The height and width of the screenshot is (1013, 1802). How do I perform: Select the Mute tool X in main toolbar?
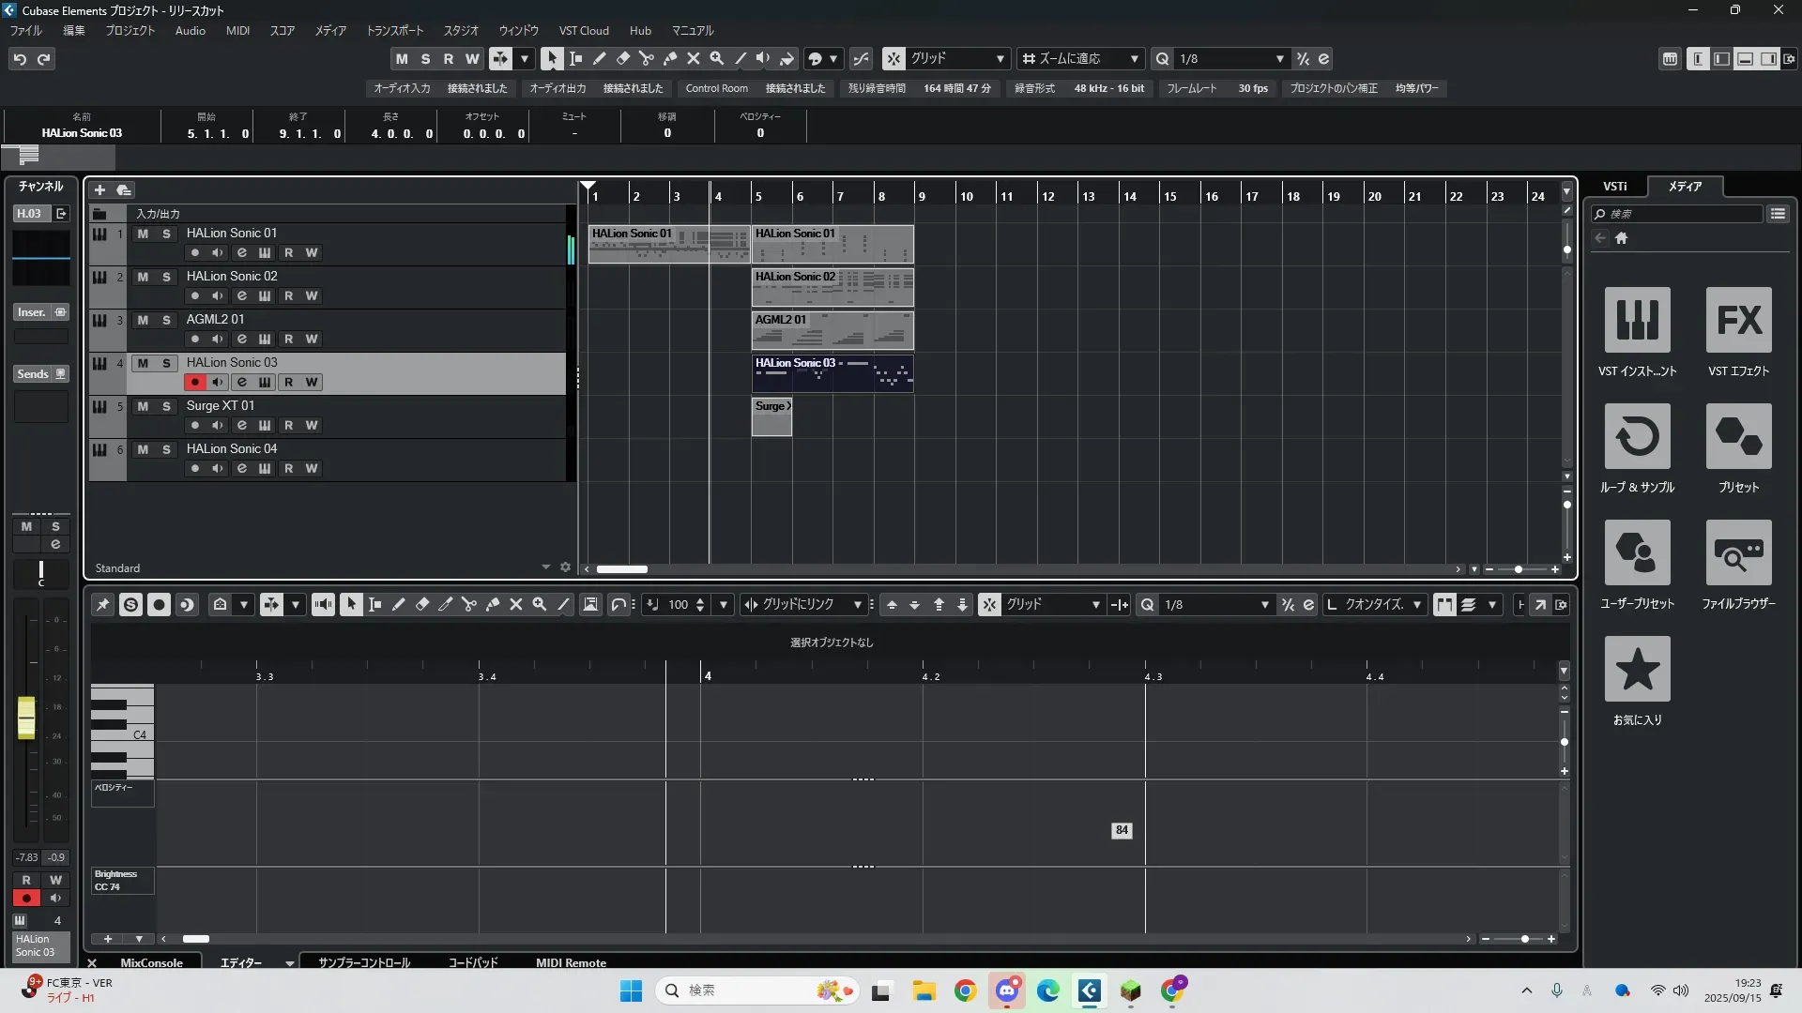[x=693, y=58]
